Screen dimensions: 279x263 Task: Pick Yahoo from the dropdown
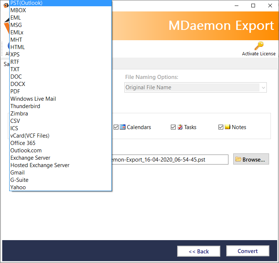point(61,187)
